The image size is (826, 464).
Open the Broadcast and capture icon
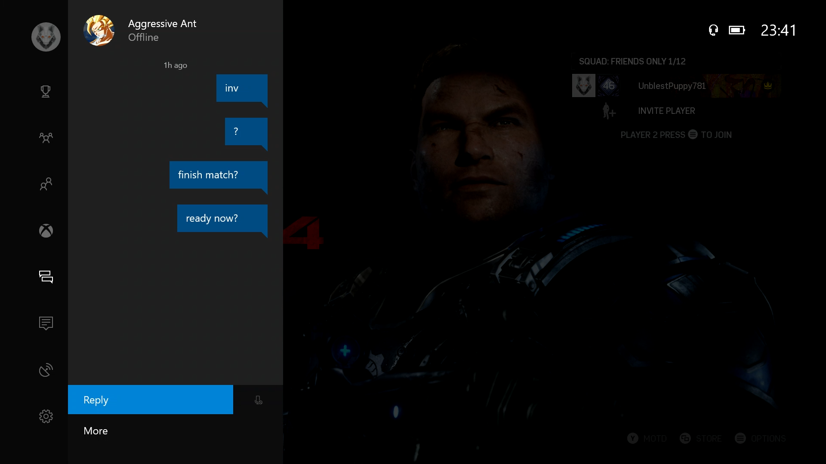coord(46,370)
